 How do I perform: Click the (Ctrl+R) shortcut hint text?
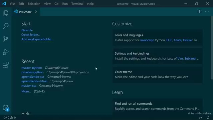click(x=39, y=91)
